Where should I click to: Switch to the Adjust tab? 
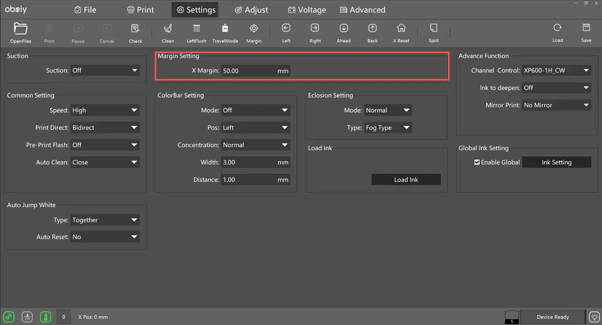click(251, 10)
